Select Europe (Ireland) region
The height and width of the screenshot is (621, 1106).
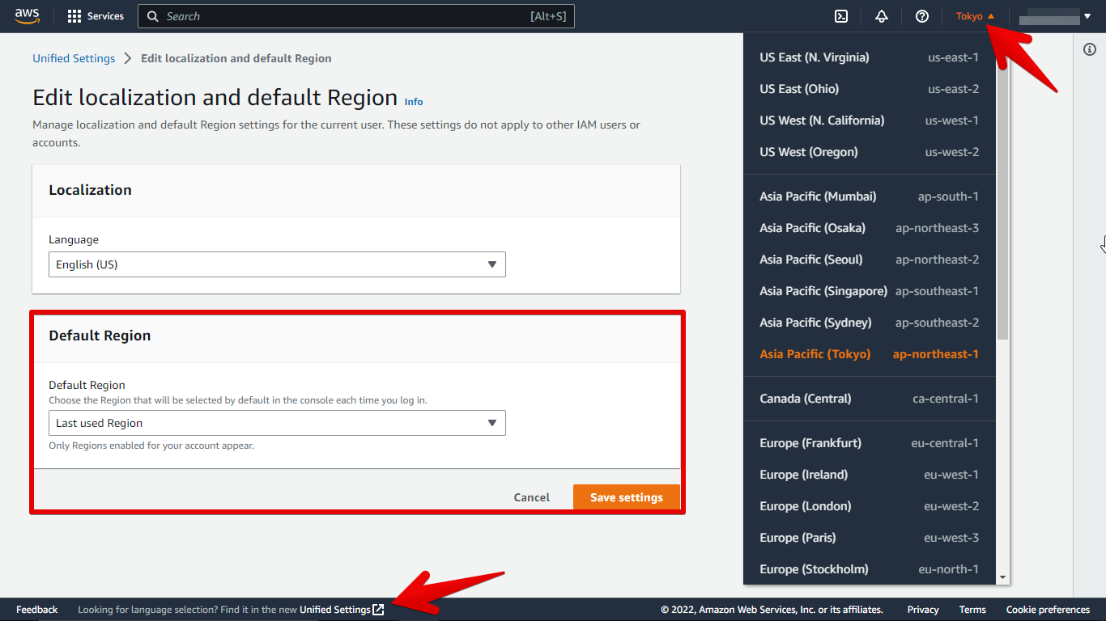870,475
